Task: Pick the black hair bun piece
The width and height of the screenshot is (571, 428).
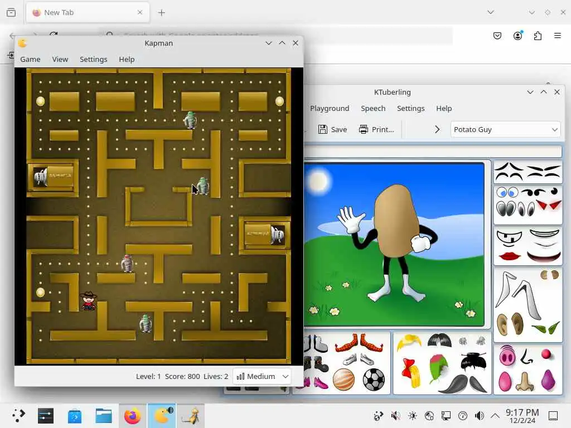Action: 473,362
